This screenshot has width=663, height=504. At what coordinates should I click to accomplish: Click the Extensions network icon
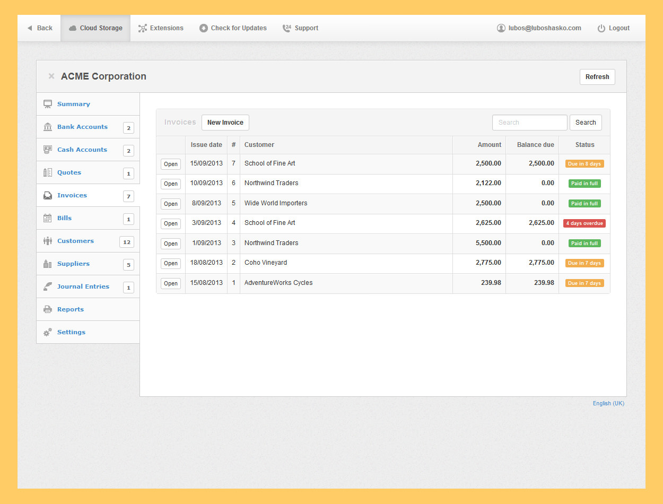pyautogui.click(x=142, y=28)
